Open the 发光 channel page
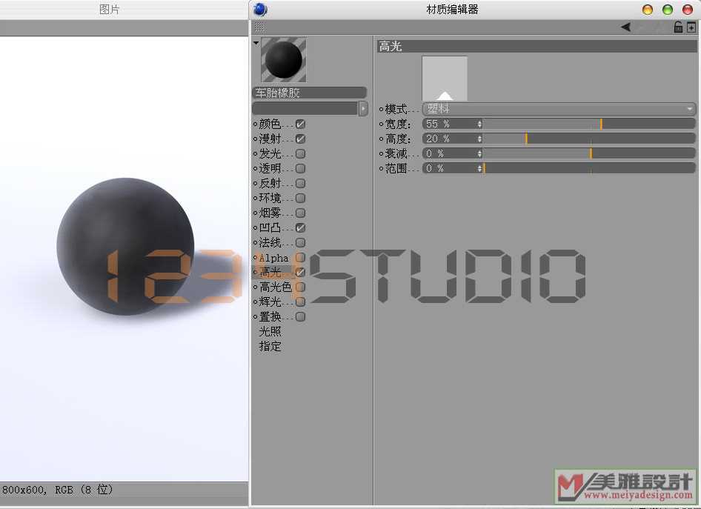701x509 pixels. (270, 153)
